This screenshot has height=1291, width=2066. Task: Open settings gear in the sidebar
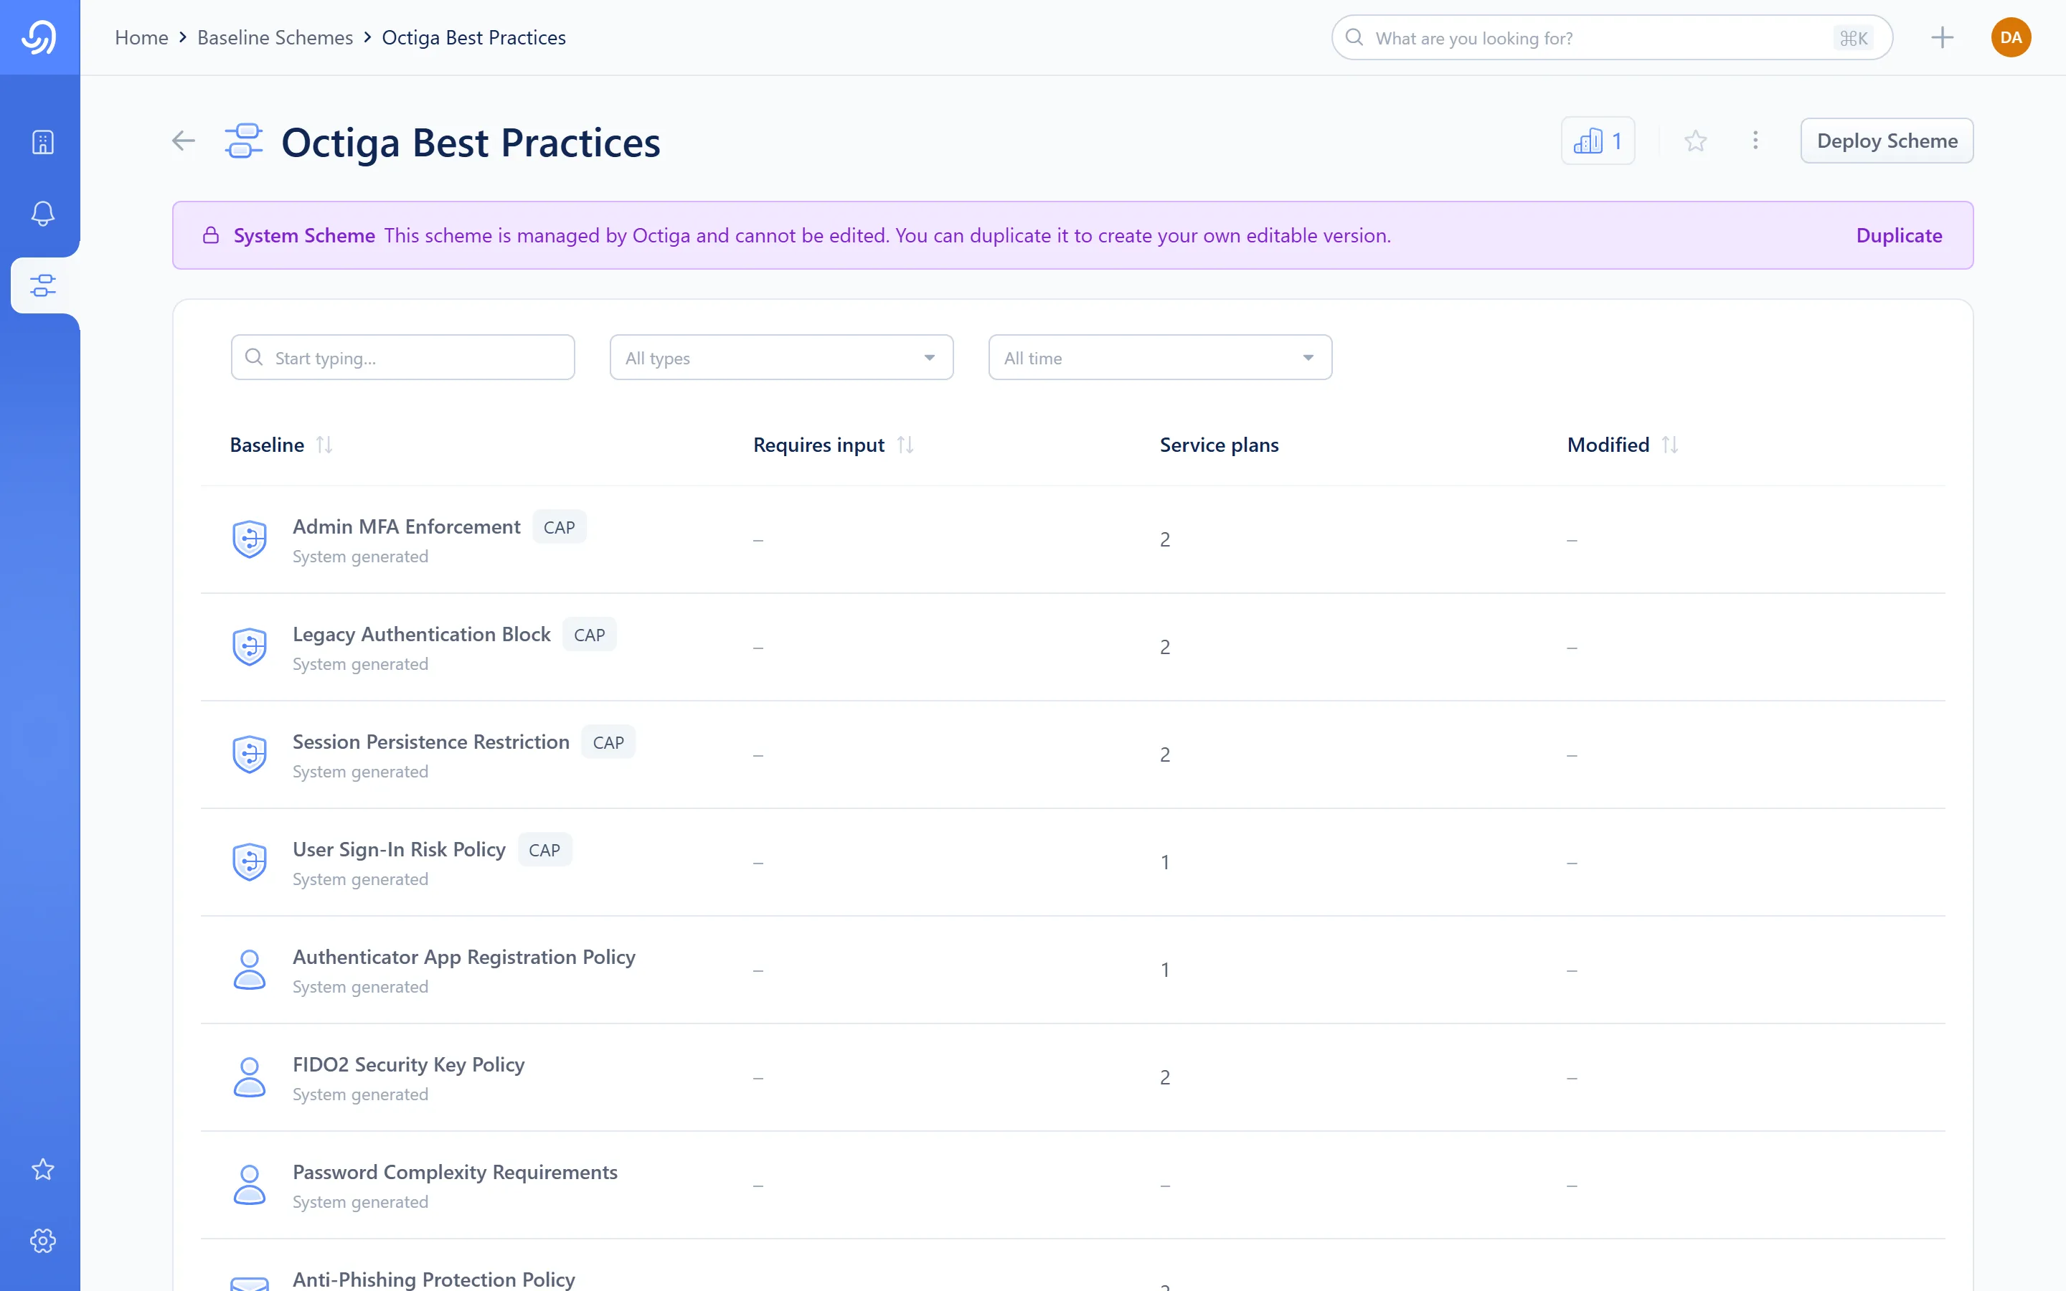43,1241
